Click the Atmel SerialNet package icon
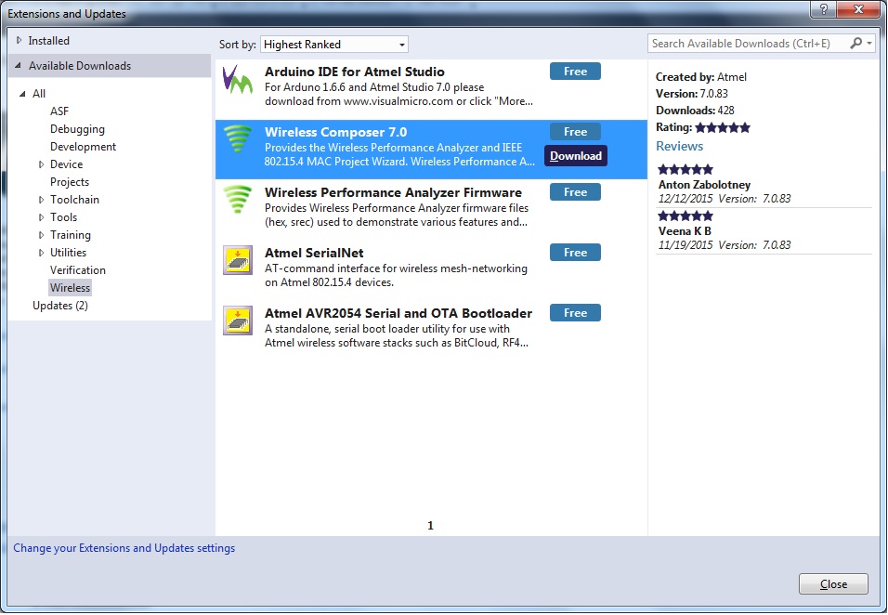The width and height of the screenshot is (888, 615). (239, 261)
